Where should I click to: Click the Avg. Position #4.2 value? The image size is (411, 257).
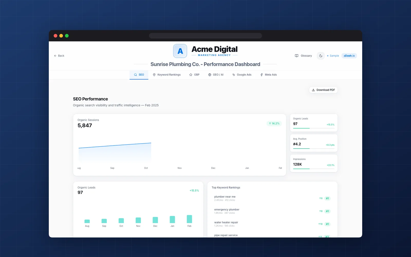tap(297, 144)
